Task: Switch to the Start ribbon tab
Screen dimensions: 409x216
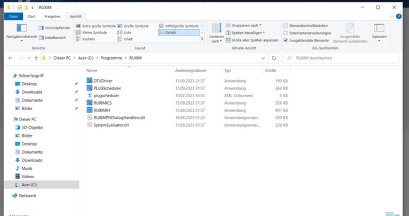Action: (x=31, y=16)
